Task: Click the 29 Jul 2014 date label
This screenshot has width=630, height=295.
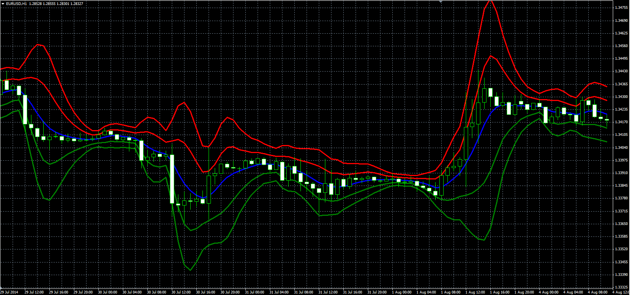Action: point(9,292)
